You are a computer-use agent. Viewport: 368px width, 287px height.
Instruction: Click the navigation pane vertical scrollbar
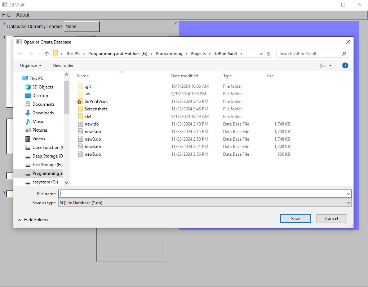66,97
